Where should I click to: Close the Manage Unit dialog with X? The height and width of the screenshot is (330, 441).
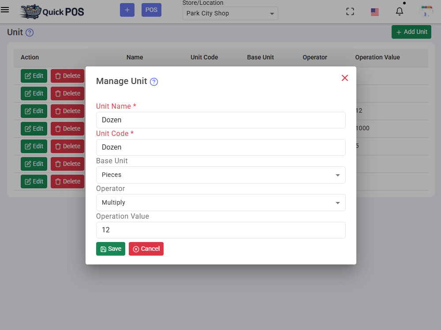click(344, 78)
